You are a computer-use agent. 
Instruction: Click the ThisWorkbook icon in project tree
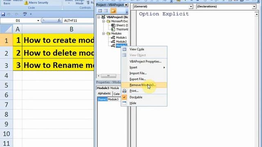[x=113, y=29]
